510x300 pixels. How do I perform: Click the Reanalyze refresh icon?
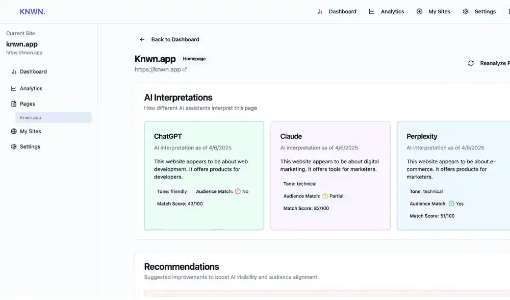coord(471,63)
